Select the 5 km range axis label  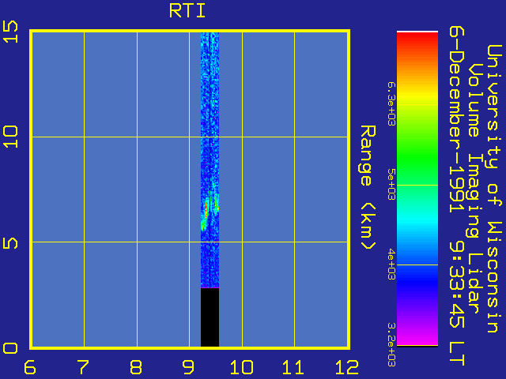pos(10,242)
